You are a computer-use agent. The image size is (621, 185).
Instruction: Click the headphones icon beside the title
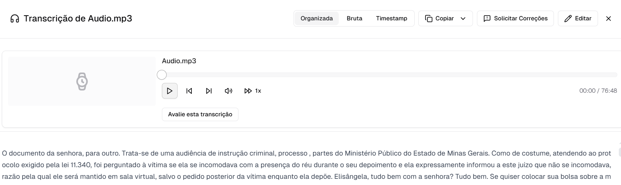pos(15,19)
